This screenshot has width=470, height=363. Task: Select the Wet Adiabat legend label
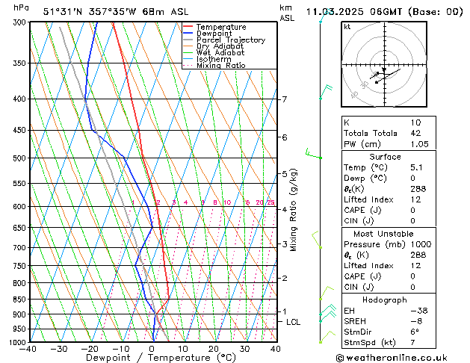220,52
